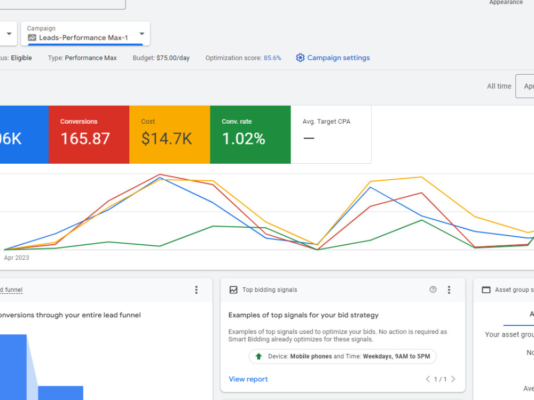Screen dimensions: 534x400
Task: Click Examples of top signals heading
Action: click(x=303, y=315)
